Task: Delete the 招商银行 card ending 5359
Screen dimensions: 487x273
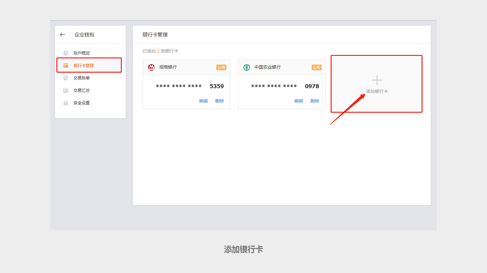Action: (x=220, y=101)
